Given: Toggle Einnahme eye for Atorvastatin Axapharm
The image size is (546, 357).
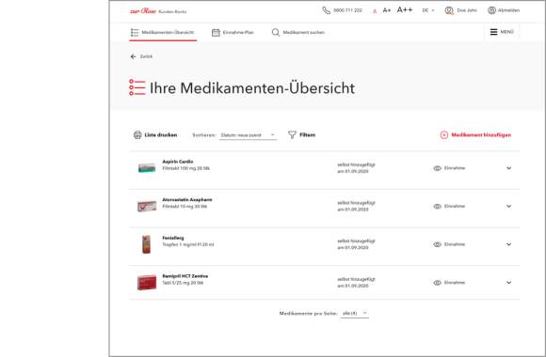Looking at the screenshot, I should pyautogui.click(x=437, y=207).
